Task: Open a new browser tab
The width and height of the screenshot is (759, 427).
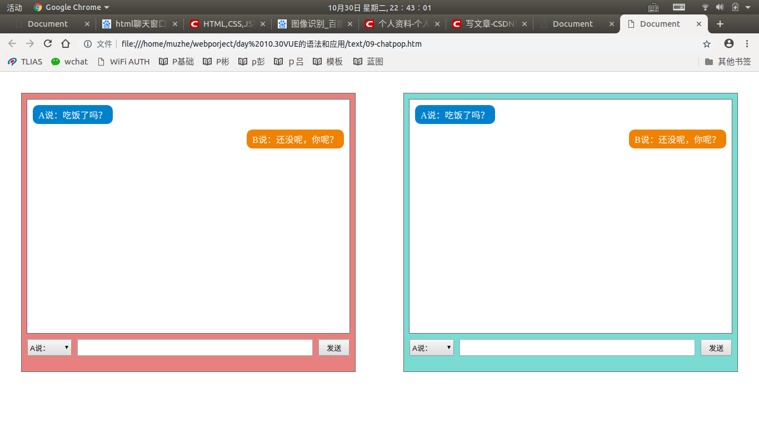Action: pyautogui.click(x=720, y=24)
